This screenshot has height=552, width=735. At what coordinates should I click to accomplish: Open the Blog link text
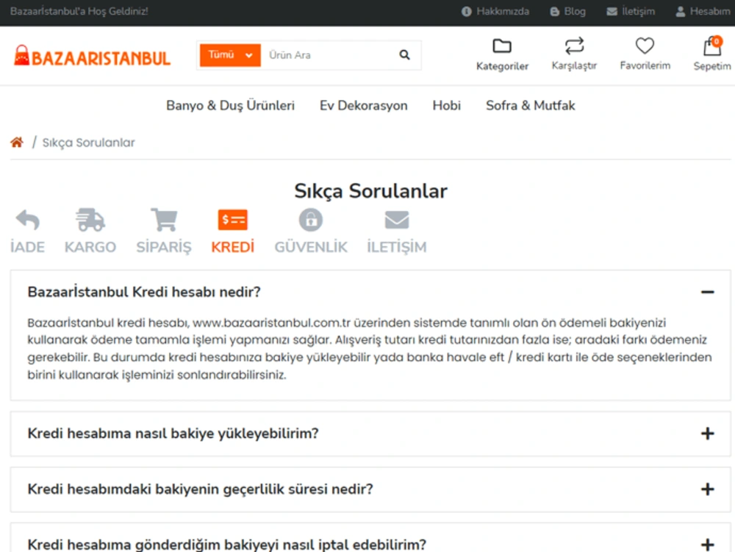pos(575,11)
